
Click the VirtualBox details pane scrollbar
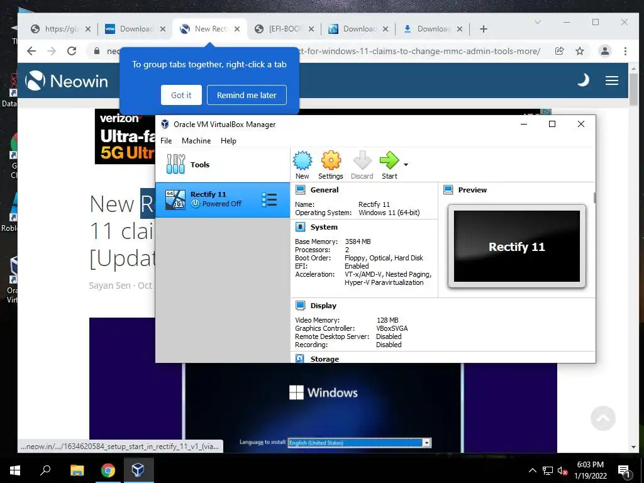click(594, 197)
